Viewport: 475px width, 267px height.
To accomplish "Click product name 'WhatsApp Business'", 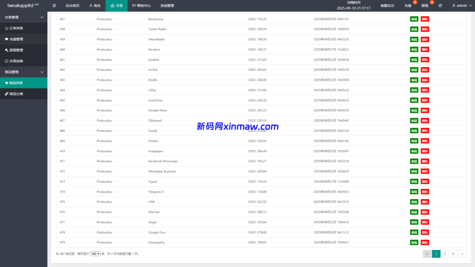I will pyautogui.click(x=162, y=171).
